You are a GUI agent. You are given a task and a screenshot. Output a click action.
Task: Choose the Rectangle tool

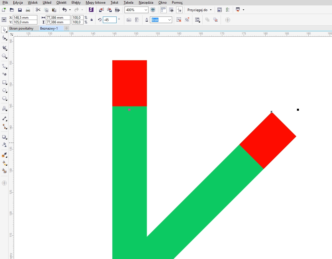pyautogui.click(x=4, y=83)
